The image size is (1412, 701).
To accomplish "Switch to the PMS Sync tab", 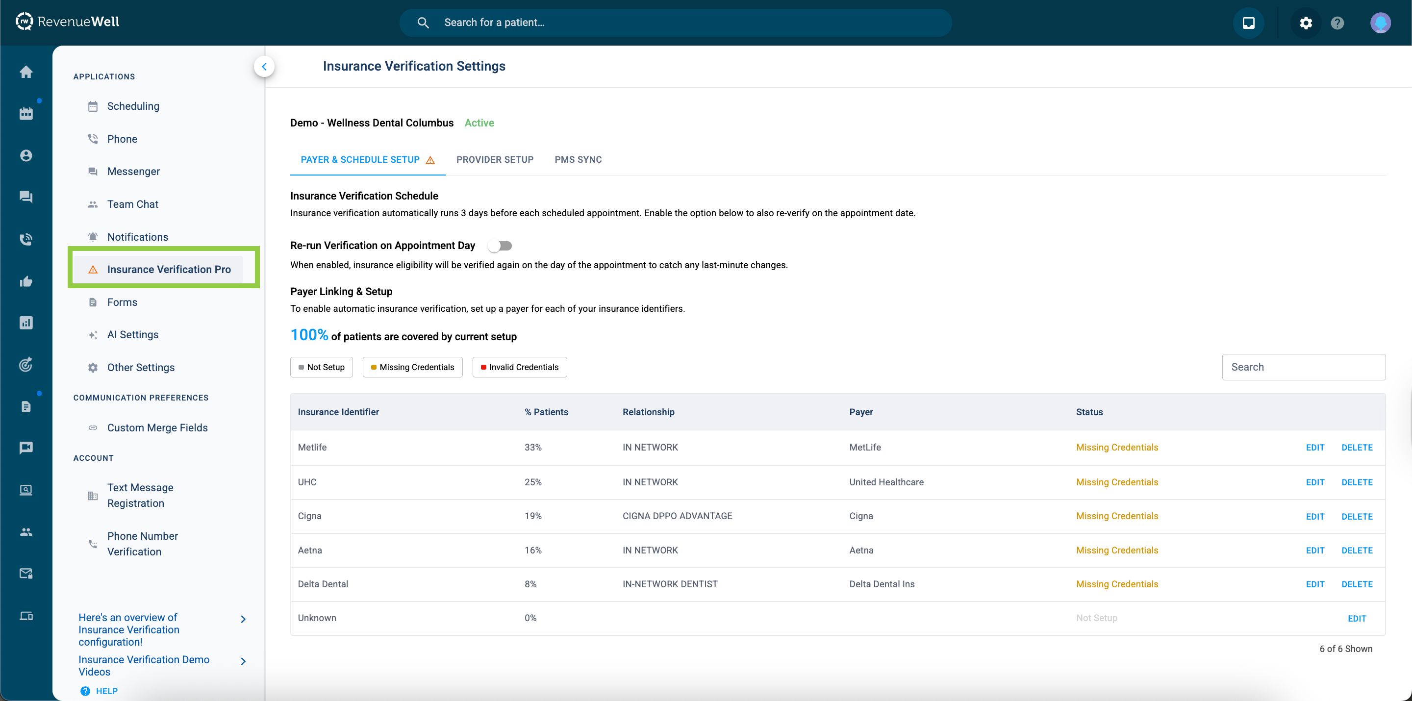I will [578, 159].
